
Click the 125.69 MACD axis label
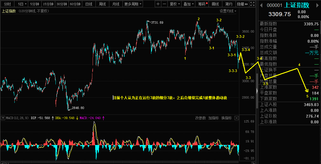tap(249, 122)
